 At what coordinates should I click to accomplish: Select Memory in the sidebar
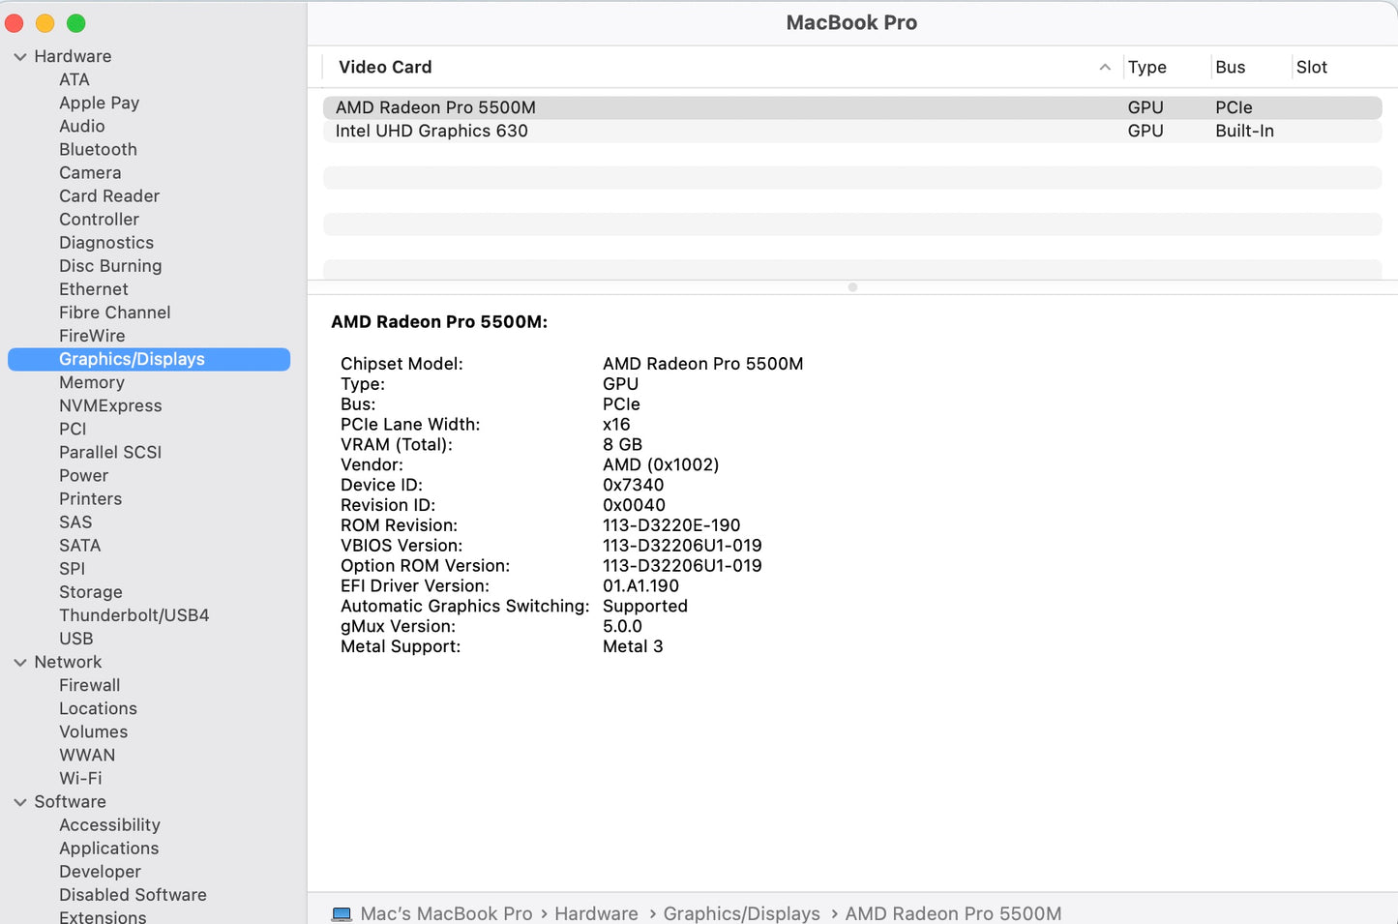92,382
